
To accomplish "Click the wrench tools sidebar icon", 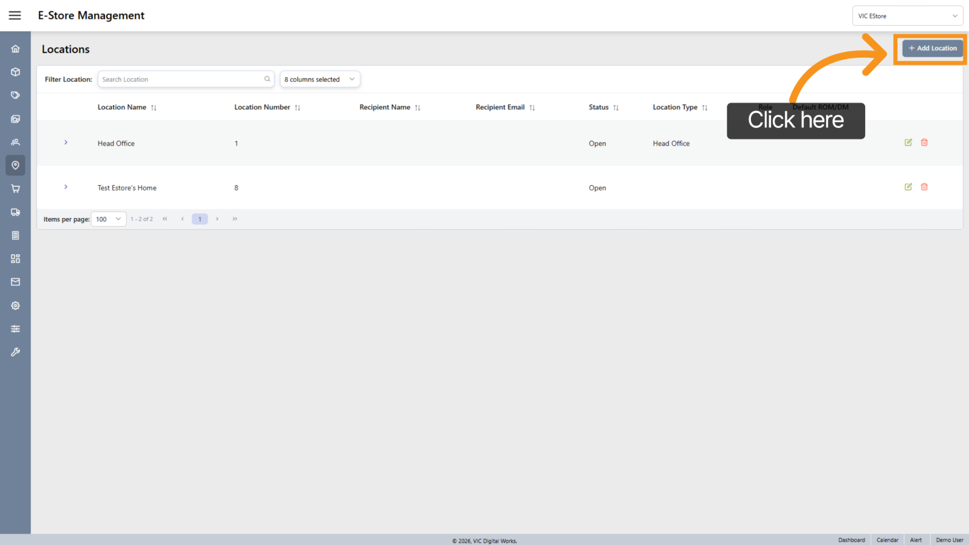I will tap(16, 352).
